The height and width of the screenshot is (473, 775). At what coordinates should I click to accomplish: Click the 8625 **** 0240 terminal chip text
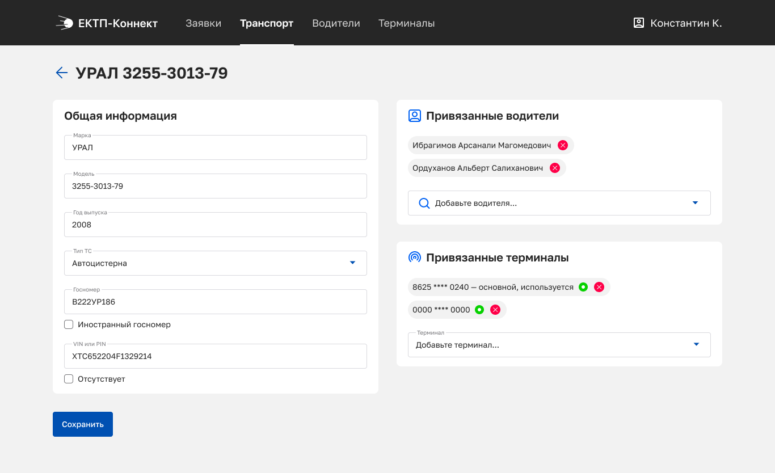click(x=493, y=287)
